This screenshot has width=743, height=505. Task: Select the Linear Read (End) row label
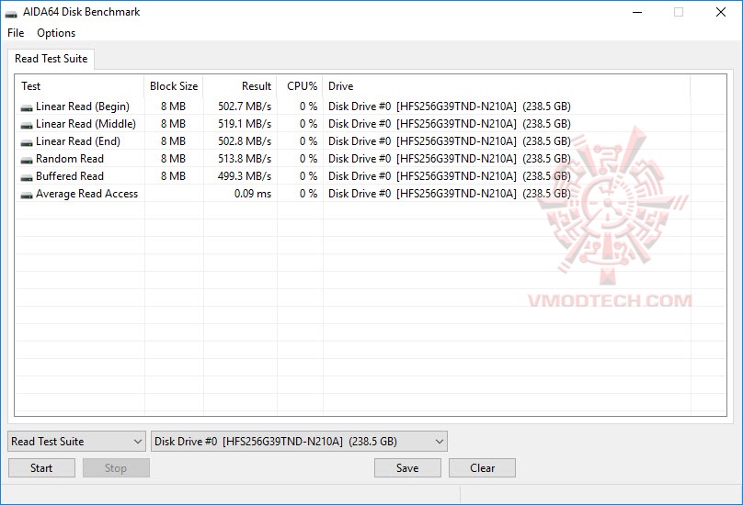click(x=78, y=141)
